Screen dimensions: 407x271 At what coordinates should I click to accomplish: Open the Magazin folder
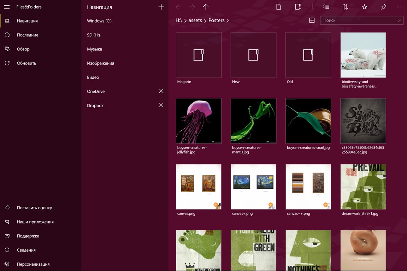[199, 55]
